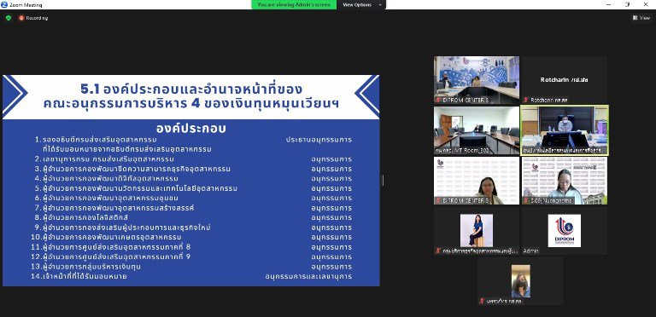
Task: Click muted mic icon on seated-woman photo tile
Action: [438, 251]
